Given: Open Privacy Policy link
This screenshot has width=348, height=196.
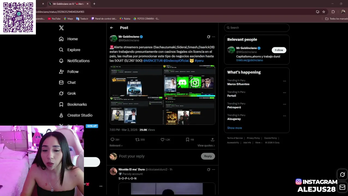Looking at the screenshot, I should pyautogui.click(x=253, y=138).
